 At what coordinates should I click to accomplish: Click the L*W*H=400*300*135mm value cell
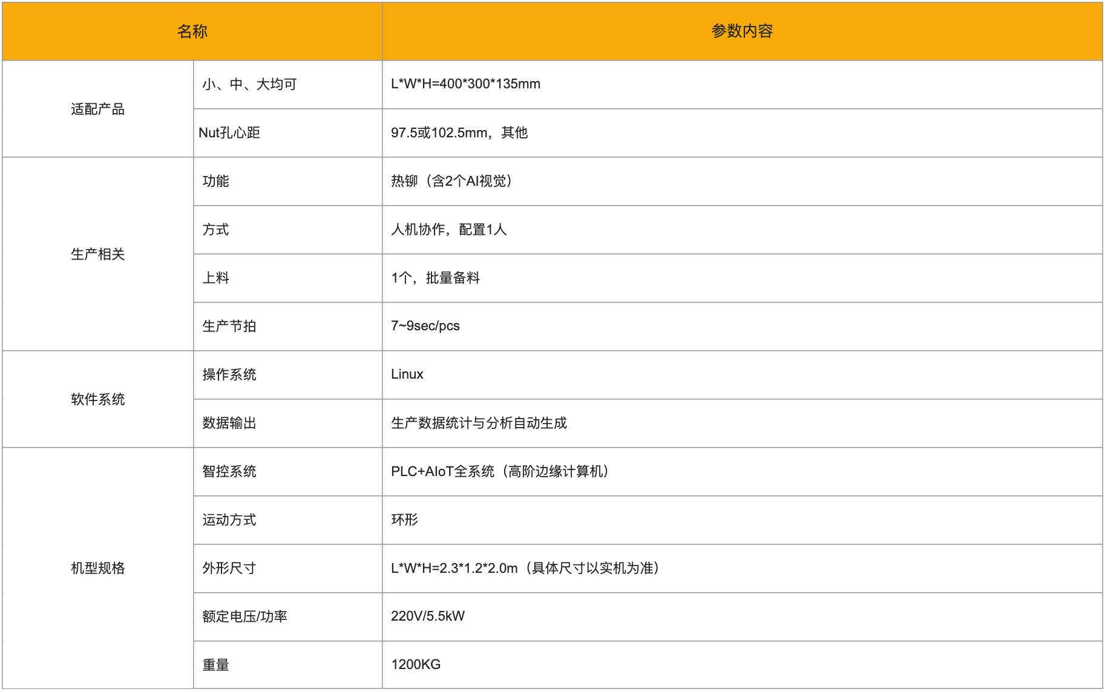pos(465,84)
